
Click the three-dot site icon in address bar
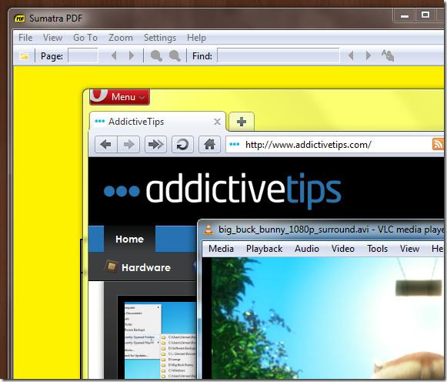pos(235,144)
